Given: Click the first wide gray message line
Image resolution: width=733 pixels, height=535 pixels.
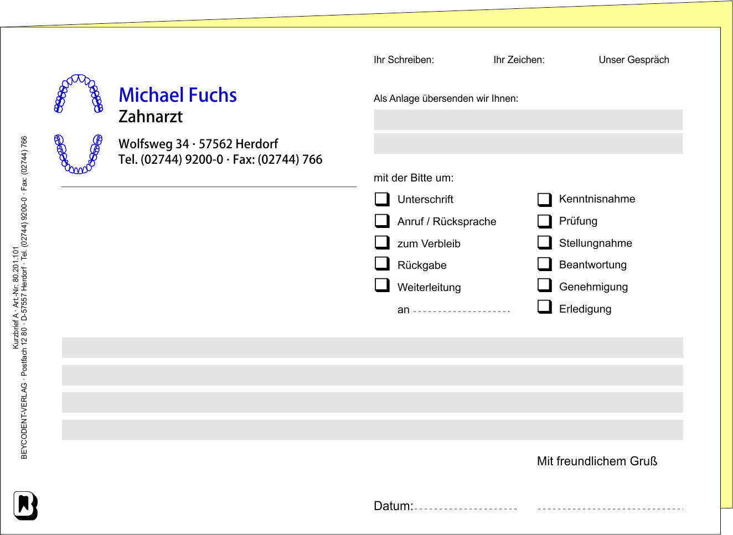Looking at the screenshot, I should [x=372, y=347].
